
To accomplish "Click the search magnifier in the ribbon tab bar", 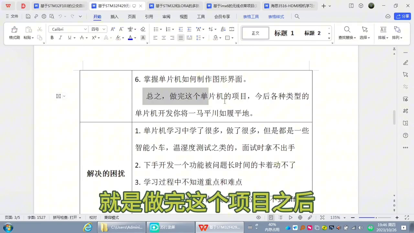I will coord(297,17).
